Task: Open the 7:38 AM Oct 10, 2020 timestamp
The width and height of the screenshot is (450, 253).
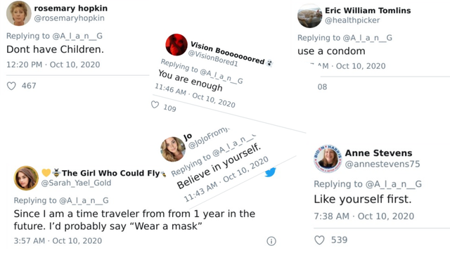Action: pos(364,216)
